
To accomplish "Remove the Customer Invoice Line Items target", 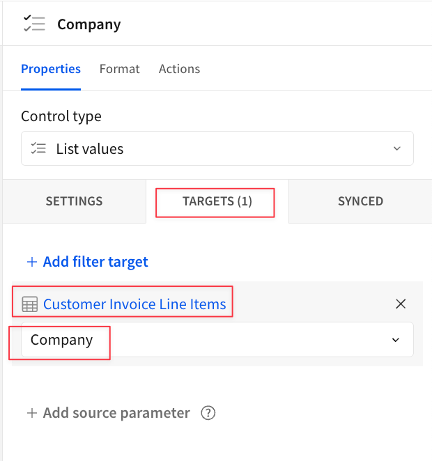I will (401, 304).
